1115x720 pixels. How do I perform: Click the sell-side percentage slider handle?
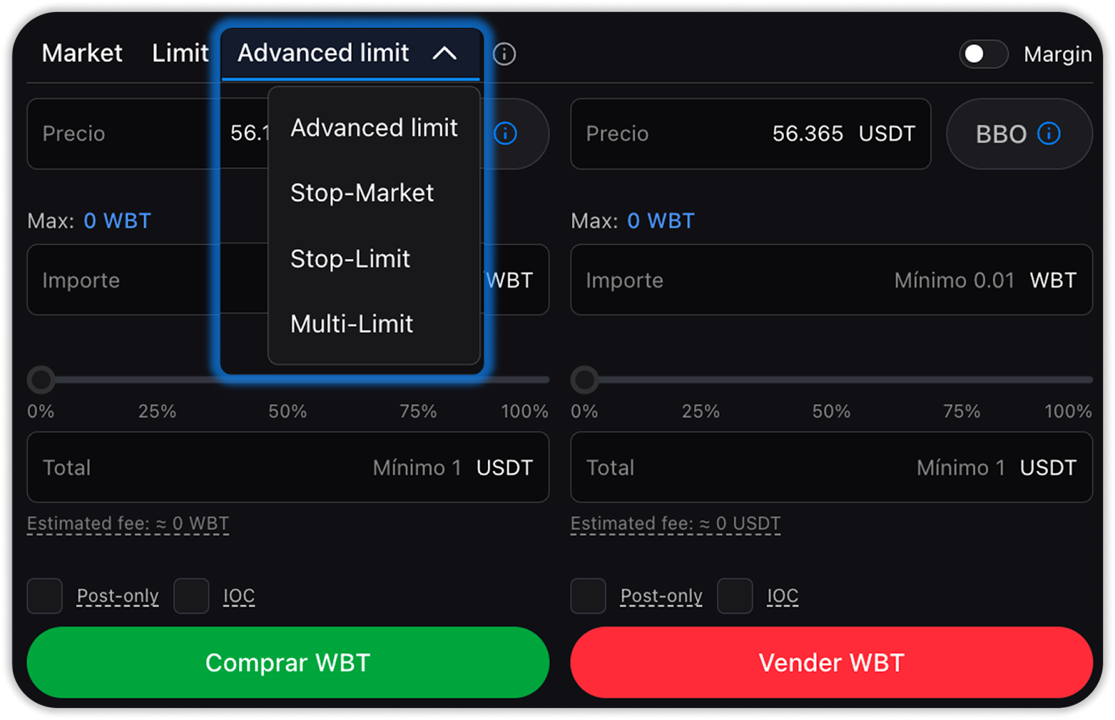[x=585, y=380]
